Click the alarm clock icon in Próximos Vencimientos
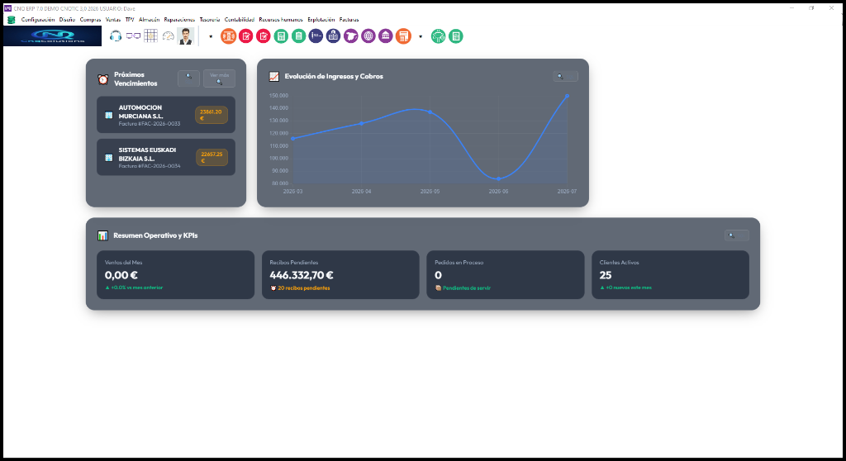 103,79
